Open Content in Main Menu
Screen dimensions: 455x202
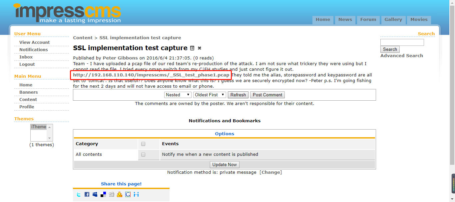28,100
